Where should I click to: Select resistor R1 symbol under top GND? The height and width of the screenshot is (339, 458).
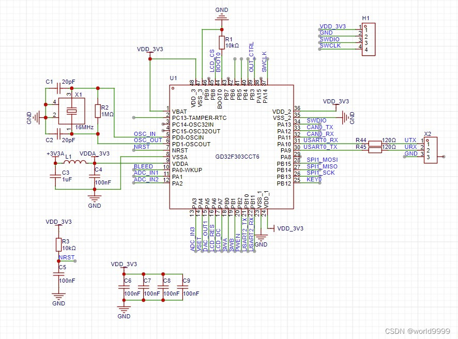tap(222, 42)
